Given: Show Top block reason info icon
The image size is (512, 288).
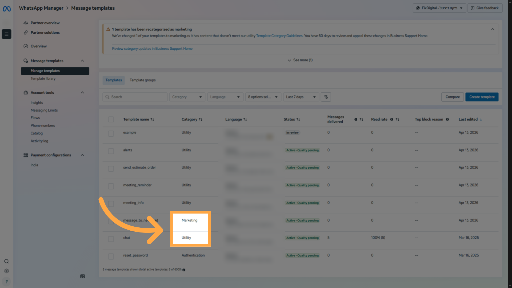Looking at the screenshot, I should (x=447, y=119).
